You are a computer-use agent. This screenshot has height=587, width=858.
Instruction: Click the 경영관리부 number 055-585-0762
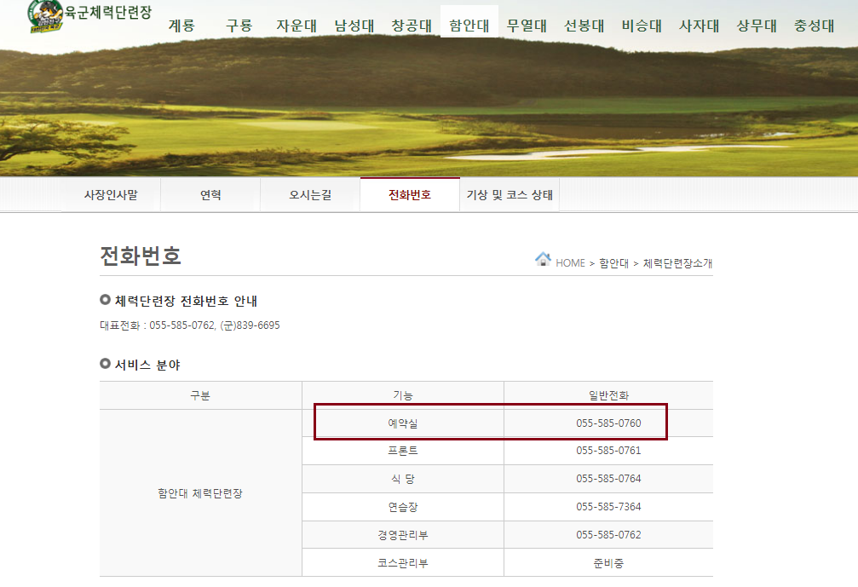[608, 535]
